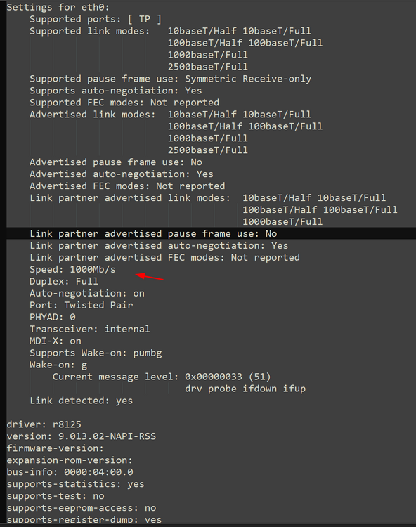Click the 'Wake-on: g' line
The image size is (416, 527).
pyautogui.click(x=58, y=365)
